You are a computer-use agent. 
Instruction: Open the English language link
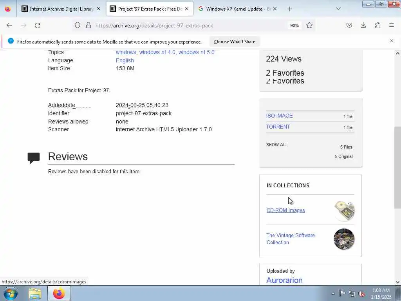125,60
